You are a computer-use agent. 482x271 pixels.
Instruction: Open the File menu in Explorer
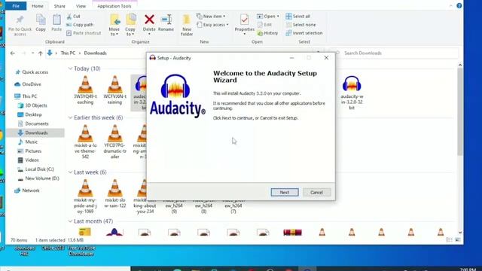[16, 6]
